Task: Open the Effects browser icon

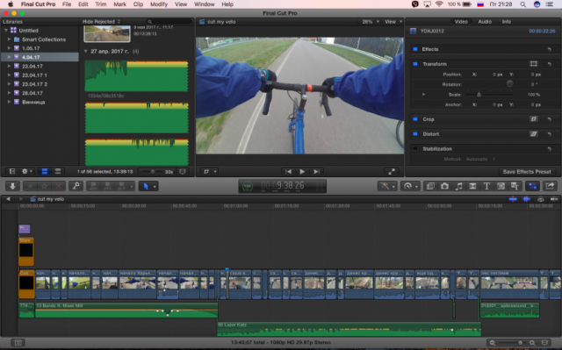Action: coord(430,186)
